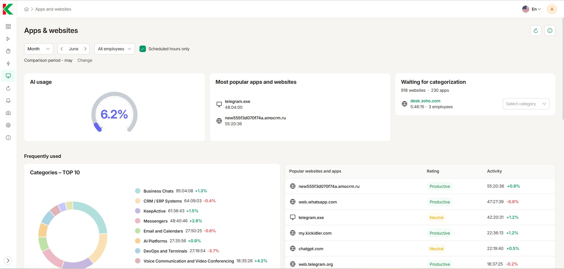Viewport: 564px width, 269px height.
Task: Select new555f3d070f74a.amocrm.ru row in popular table
Action: click(x=420, y=186)
